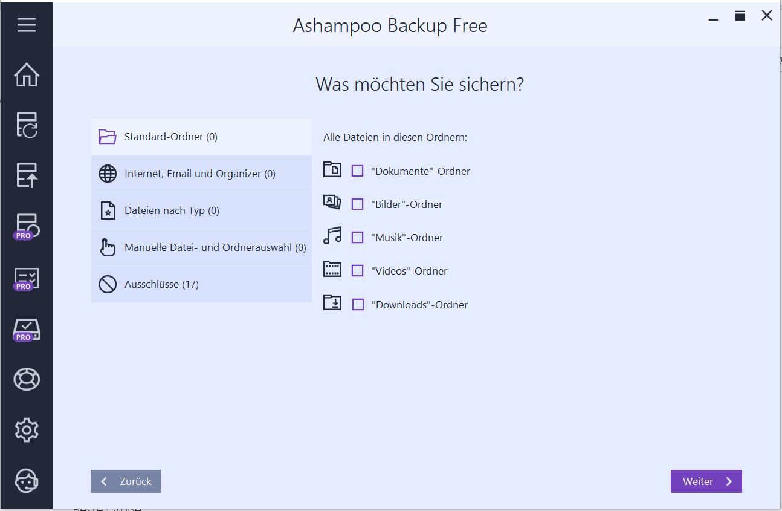Viewport: 782px width, 511px height.
Task: Go to the Home screen icon
Action: 26,75
